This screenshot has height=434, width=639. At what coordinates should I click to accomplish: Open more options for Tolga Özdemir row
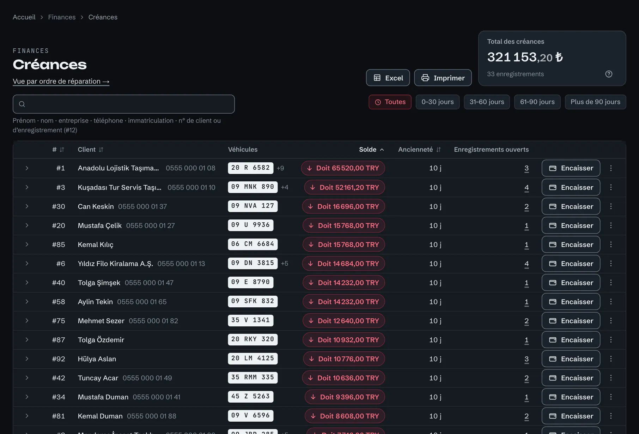tap(611, 340)
